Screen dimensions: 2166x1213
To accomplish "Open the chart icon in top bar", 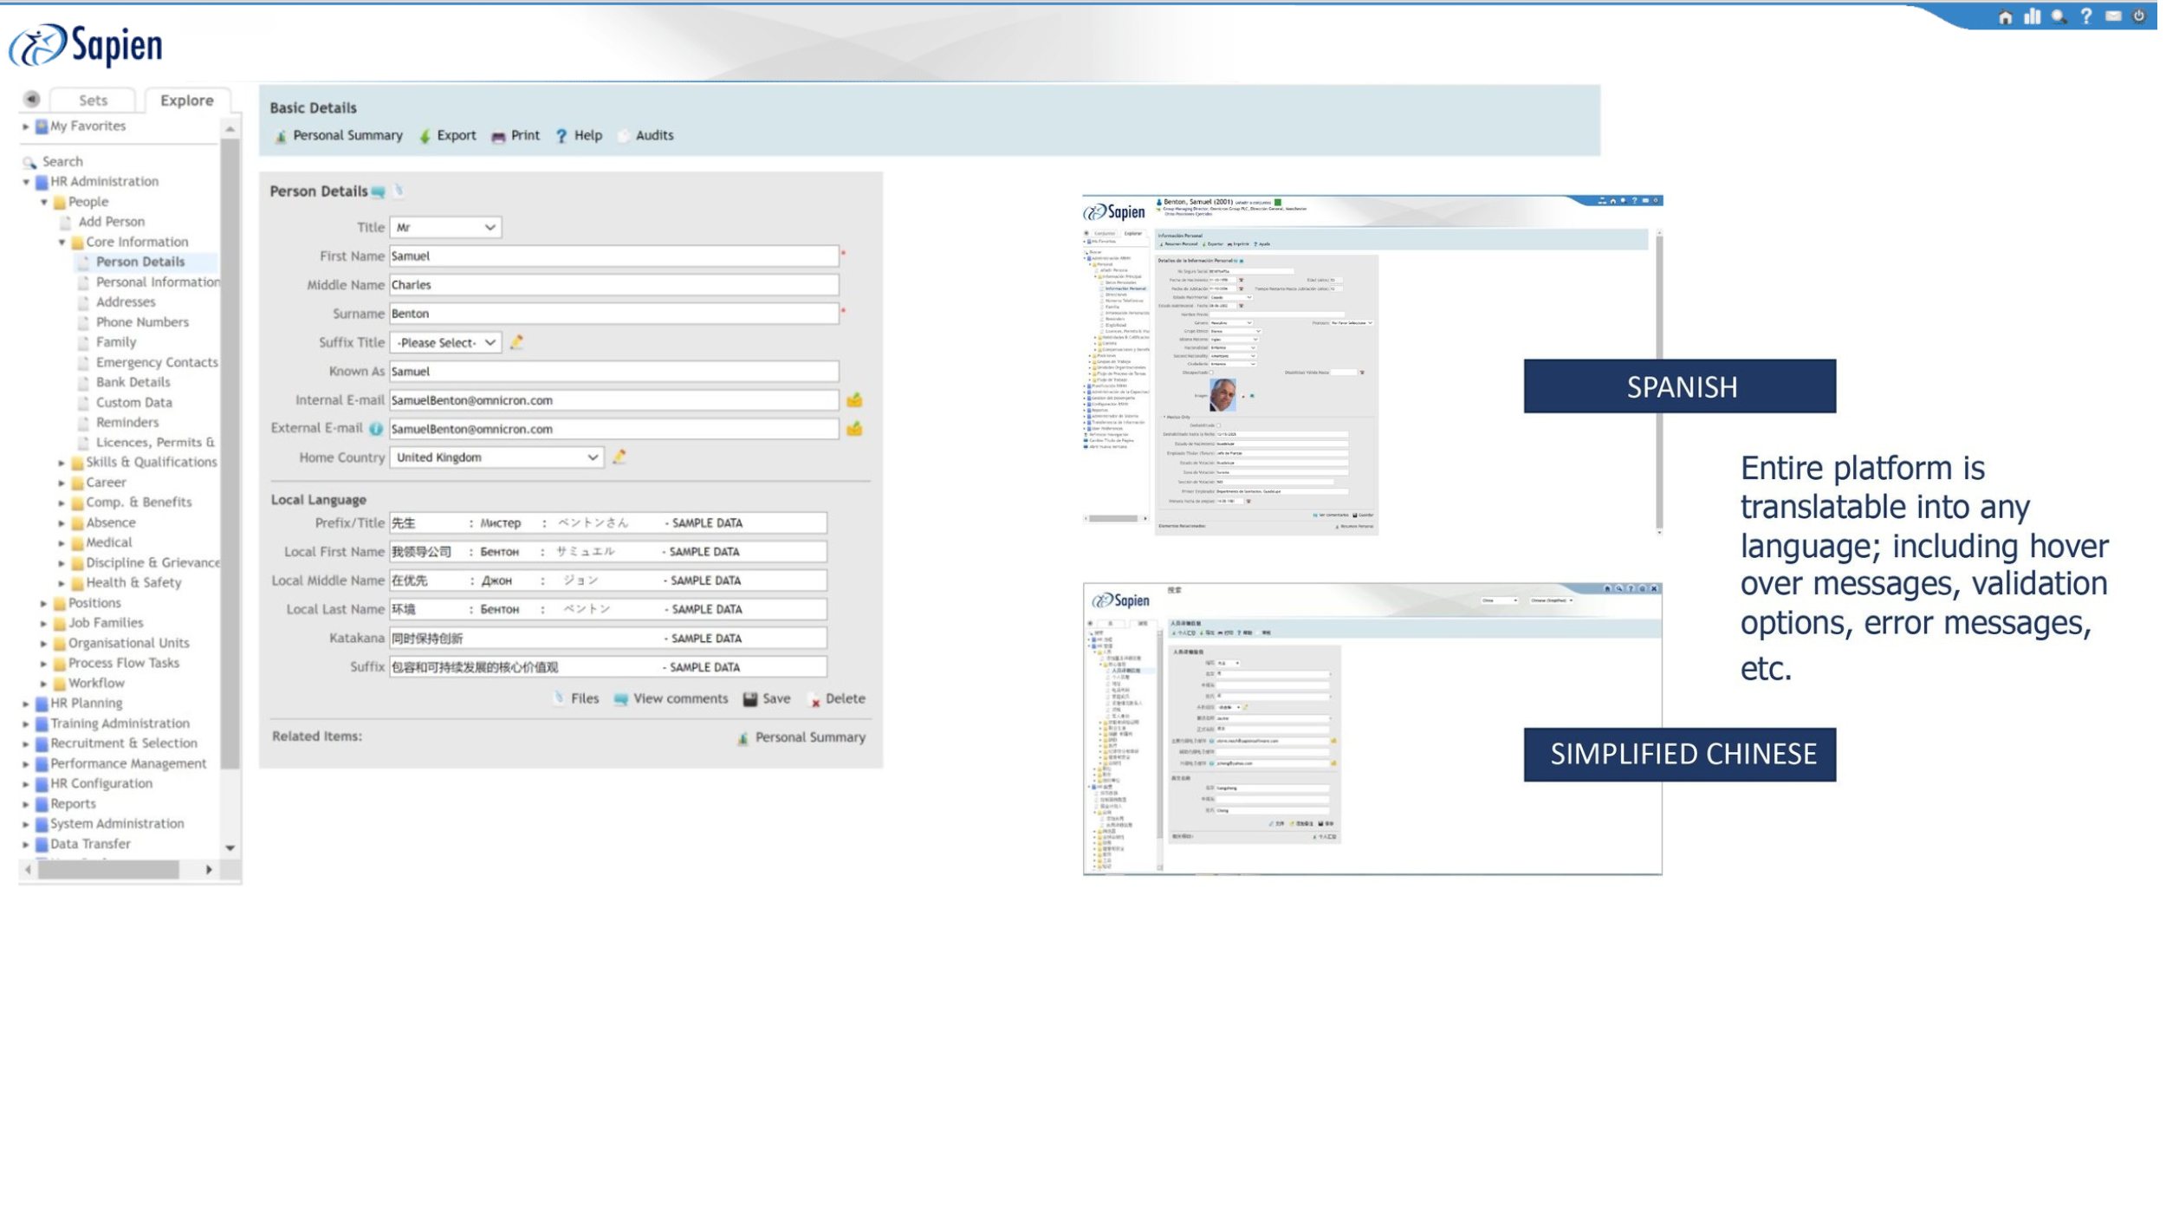I will (x=2032, y=17).
